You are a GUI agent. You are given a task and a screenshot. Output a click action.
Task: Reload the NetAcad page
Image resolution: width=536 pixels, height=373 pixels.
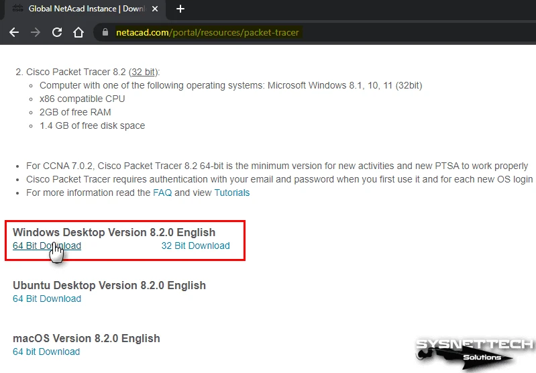[x=57, y=32]
